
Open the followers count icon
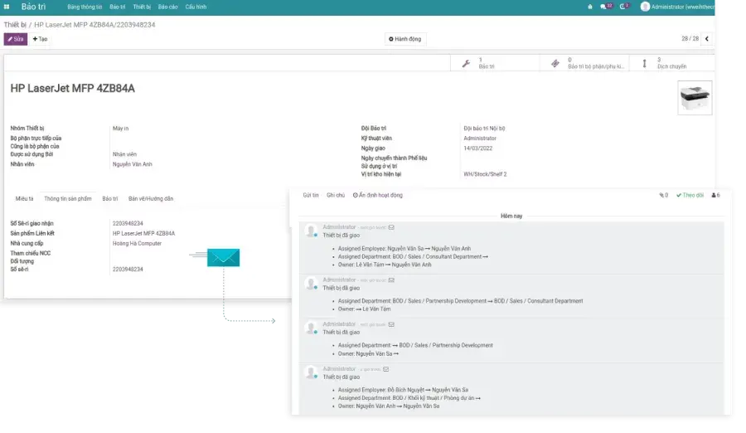point(717,195)
